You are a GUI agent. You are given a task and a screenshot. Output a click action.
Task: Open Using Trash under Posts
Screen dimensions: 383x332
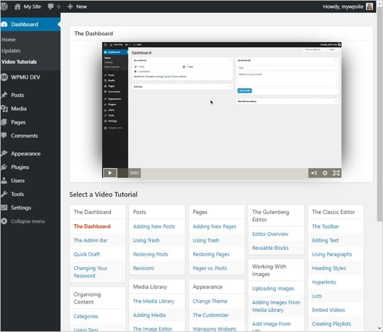tap(146, 240)
